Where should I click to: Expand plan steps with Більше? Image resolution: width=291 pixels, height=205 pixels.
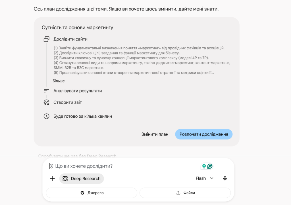(x=59, y=81)
